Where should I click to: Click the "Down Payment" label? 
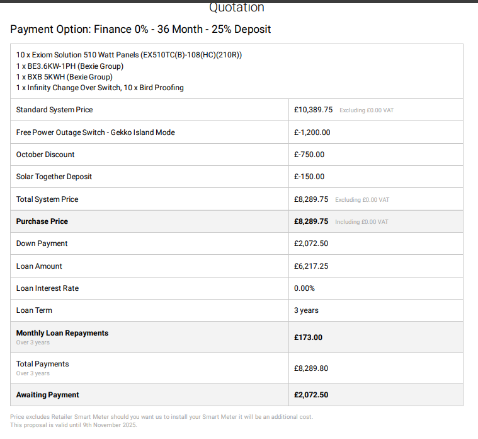42,243
